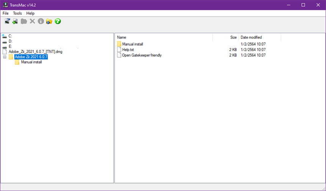The height and width of the screenshot is (191, 326).
Task: Select the C: drive label in the tree
Action: point(10,36)
